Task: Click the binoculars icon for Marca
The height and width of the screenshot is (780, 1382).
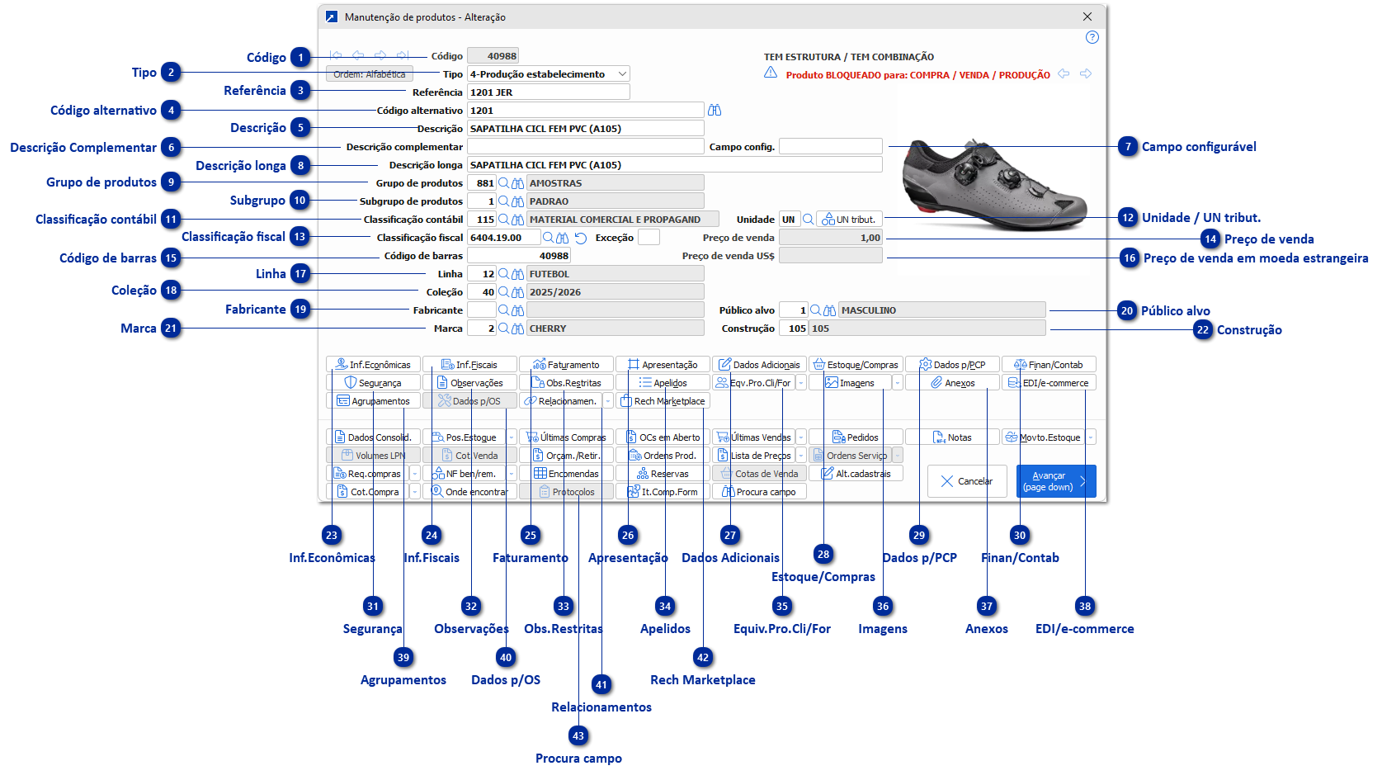Action: (517, 329)
